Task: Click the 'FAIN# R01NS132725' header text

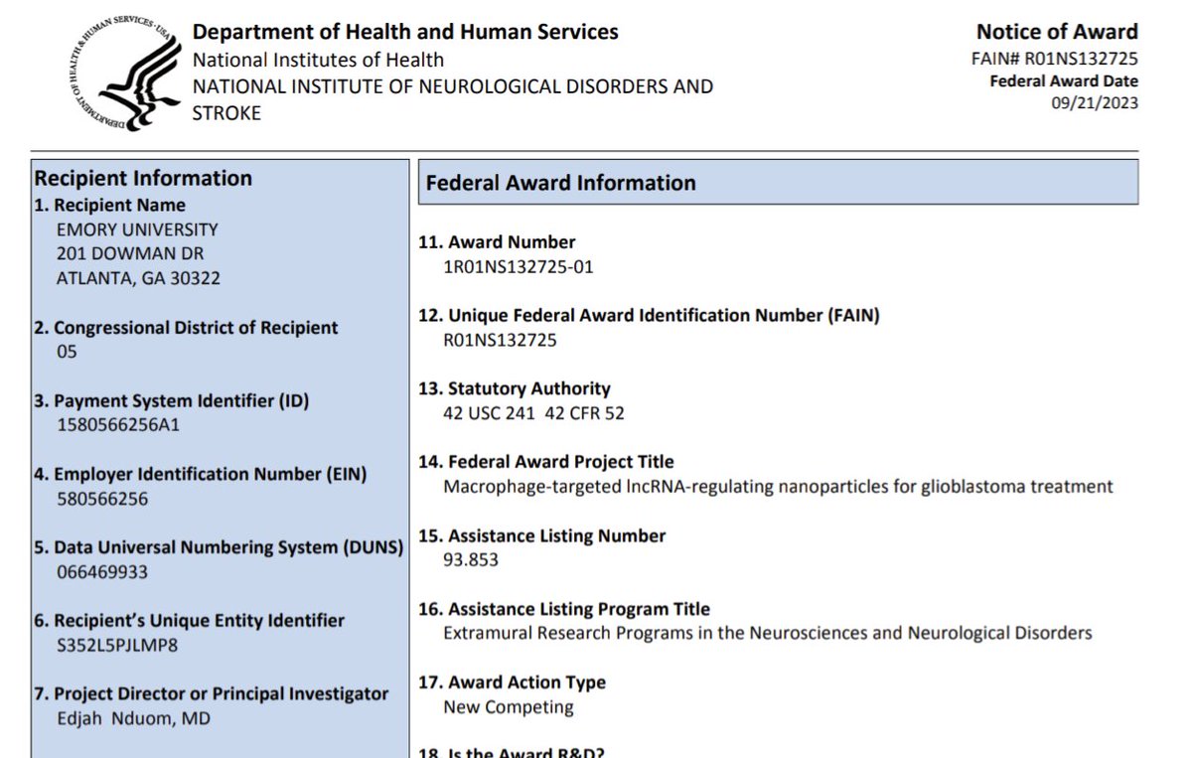Action: click(1055, 59)
